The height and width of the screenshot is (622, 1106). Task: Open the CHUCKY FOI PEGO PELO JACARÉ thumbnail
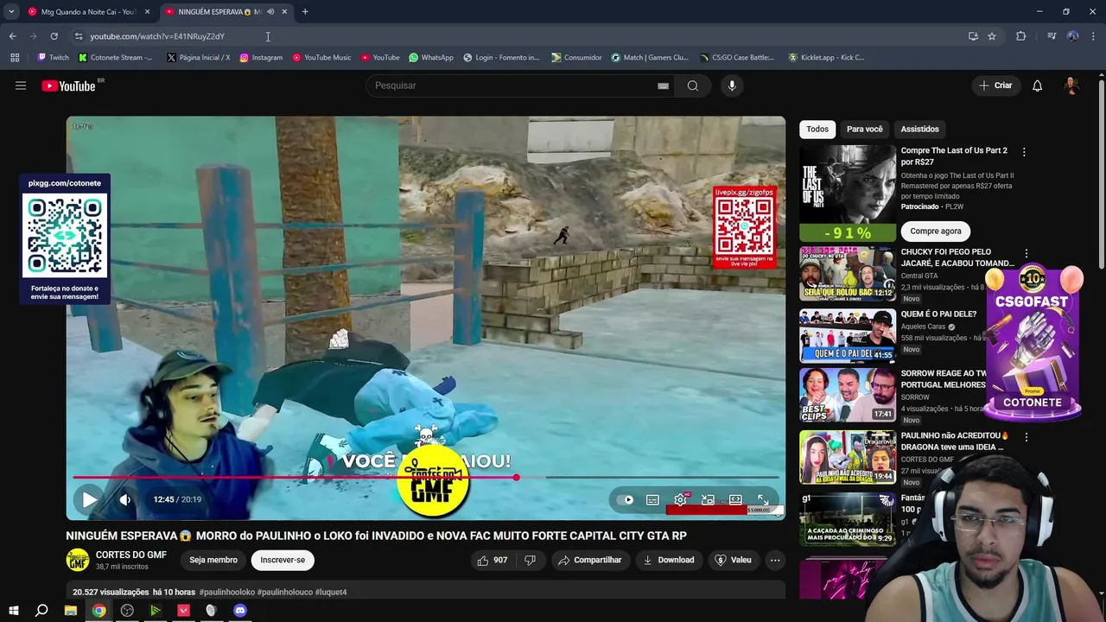click(x=848, y=274)
